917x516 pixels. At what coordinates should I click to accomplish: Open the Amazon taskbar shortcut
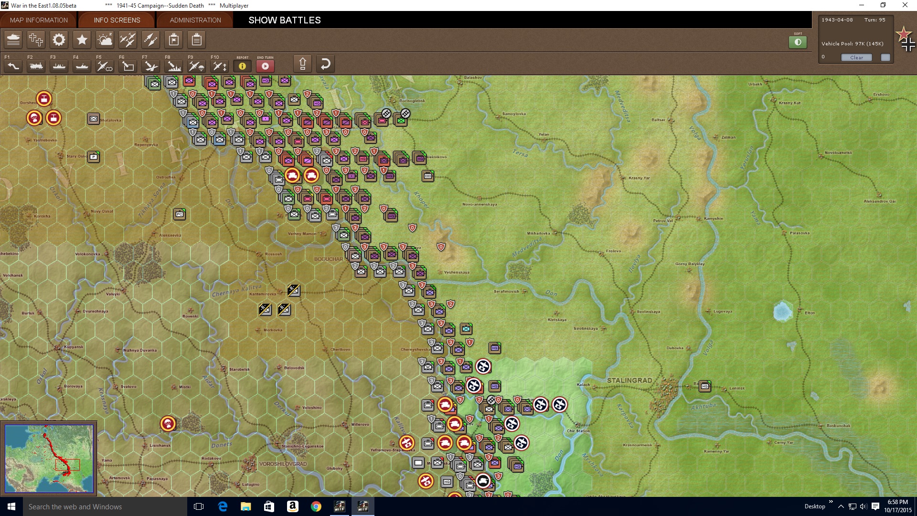pos(293,506)
